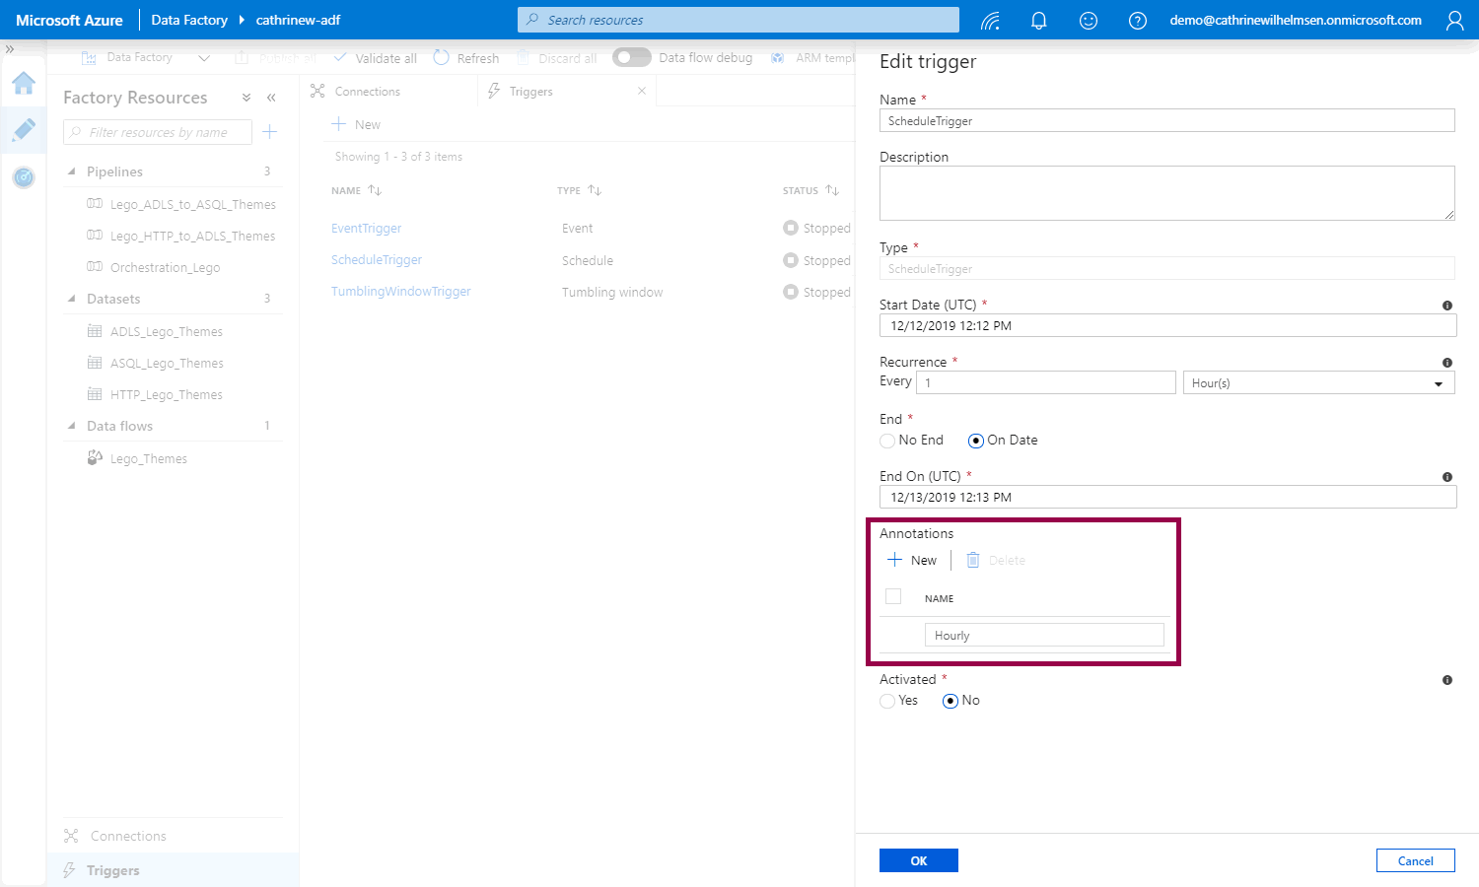Collapse the Datasets tree section

click(x=72, y=299)
